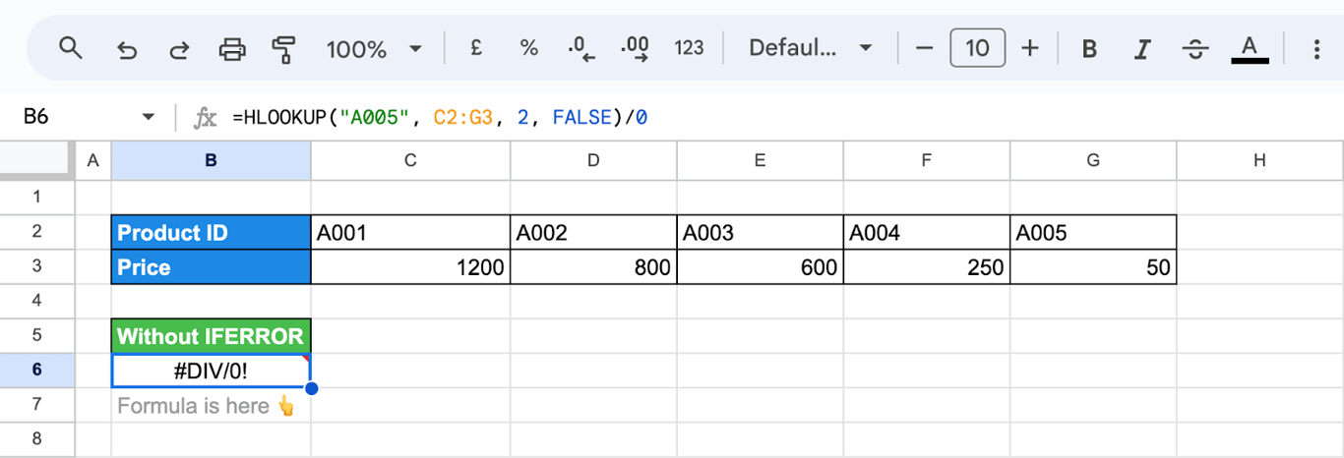
Task: Select row 6 header
Action: pyautogui.click(x=37, y=370)
